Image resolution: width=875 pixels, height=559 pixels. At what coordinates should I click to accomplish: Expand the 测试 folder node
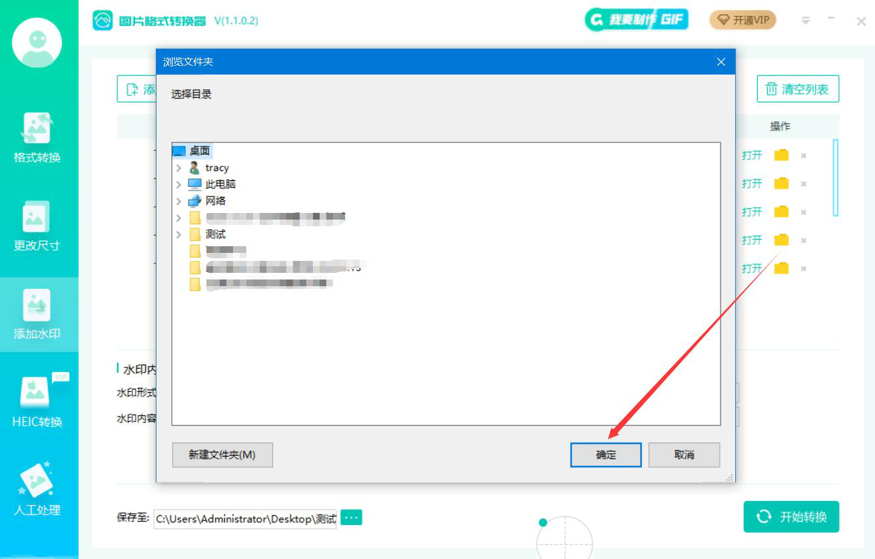tap(178, 234)
